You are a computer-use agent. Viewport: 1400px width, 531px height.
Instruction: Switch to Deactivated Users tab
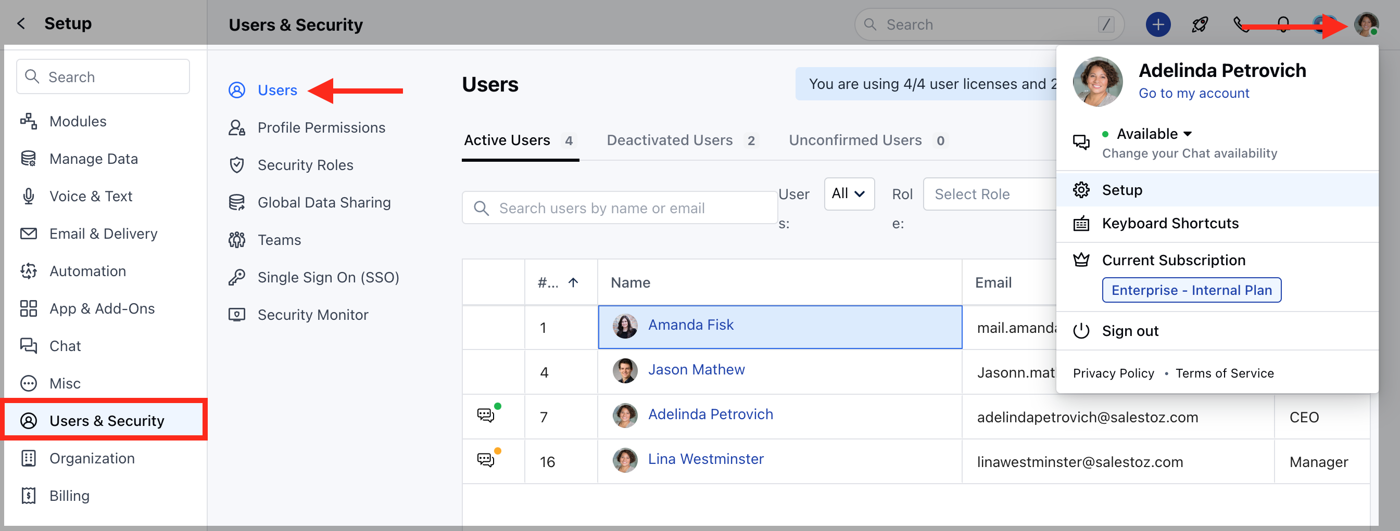pos(682,140)
